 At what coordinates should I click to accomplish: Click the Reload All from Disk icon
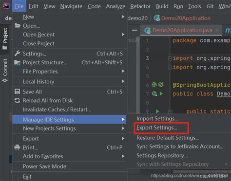(x=17, y=101)
